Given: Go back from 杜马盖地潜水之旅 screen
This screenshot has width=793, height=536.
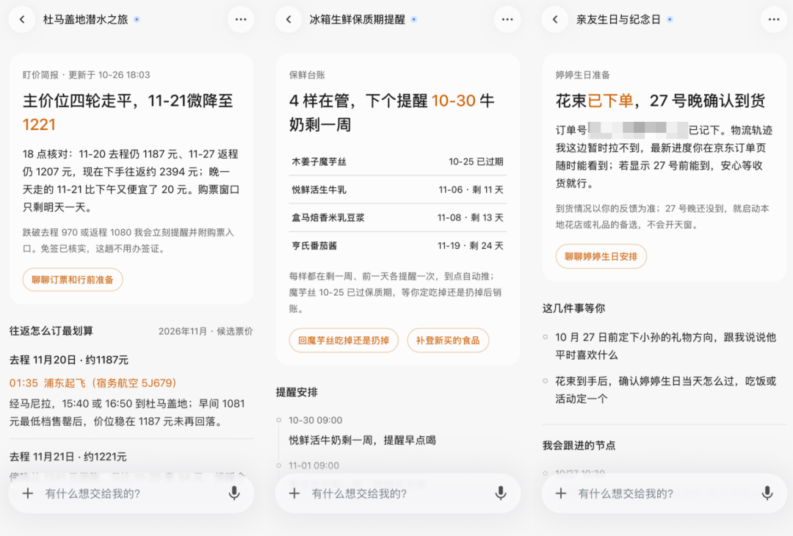Looking at the screenshot, I should pos(22,20).
